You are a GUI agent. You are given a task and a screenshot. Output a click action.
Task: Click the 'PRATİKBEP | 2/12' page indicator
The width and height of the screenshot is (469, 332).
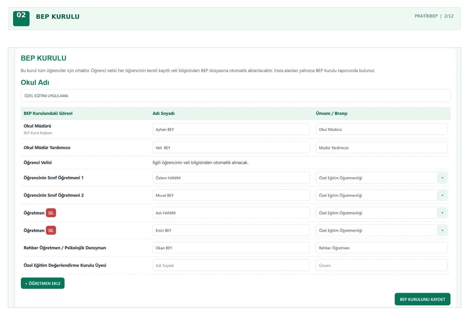tap(434, 16)
